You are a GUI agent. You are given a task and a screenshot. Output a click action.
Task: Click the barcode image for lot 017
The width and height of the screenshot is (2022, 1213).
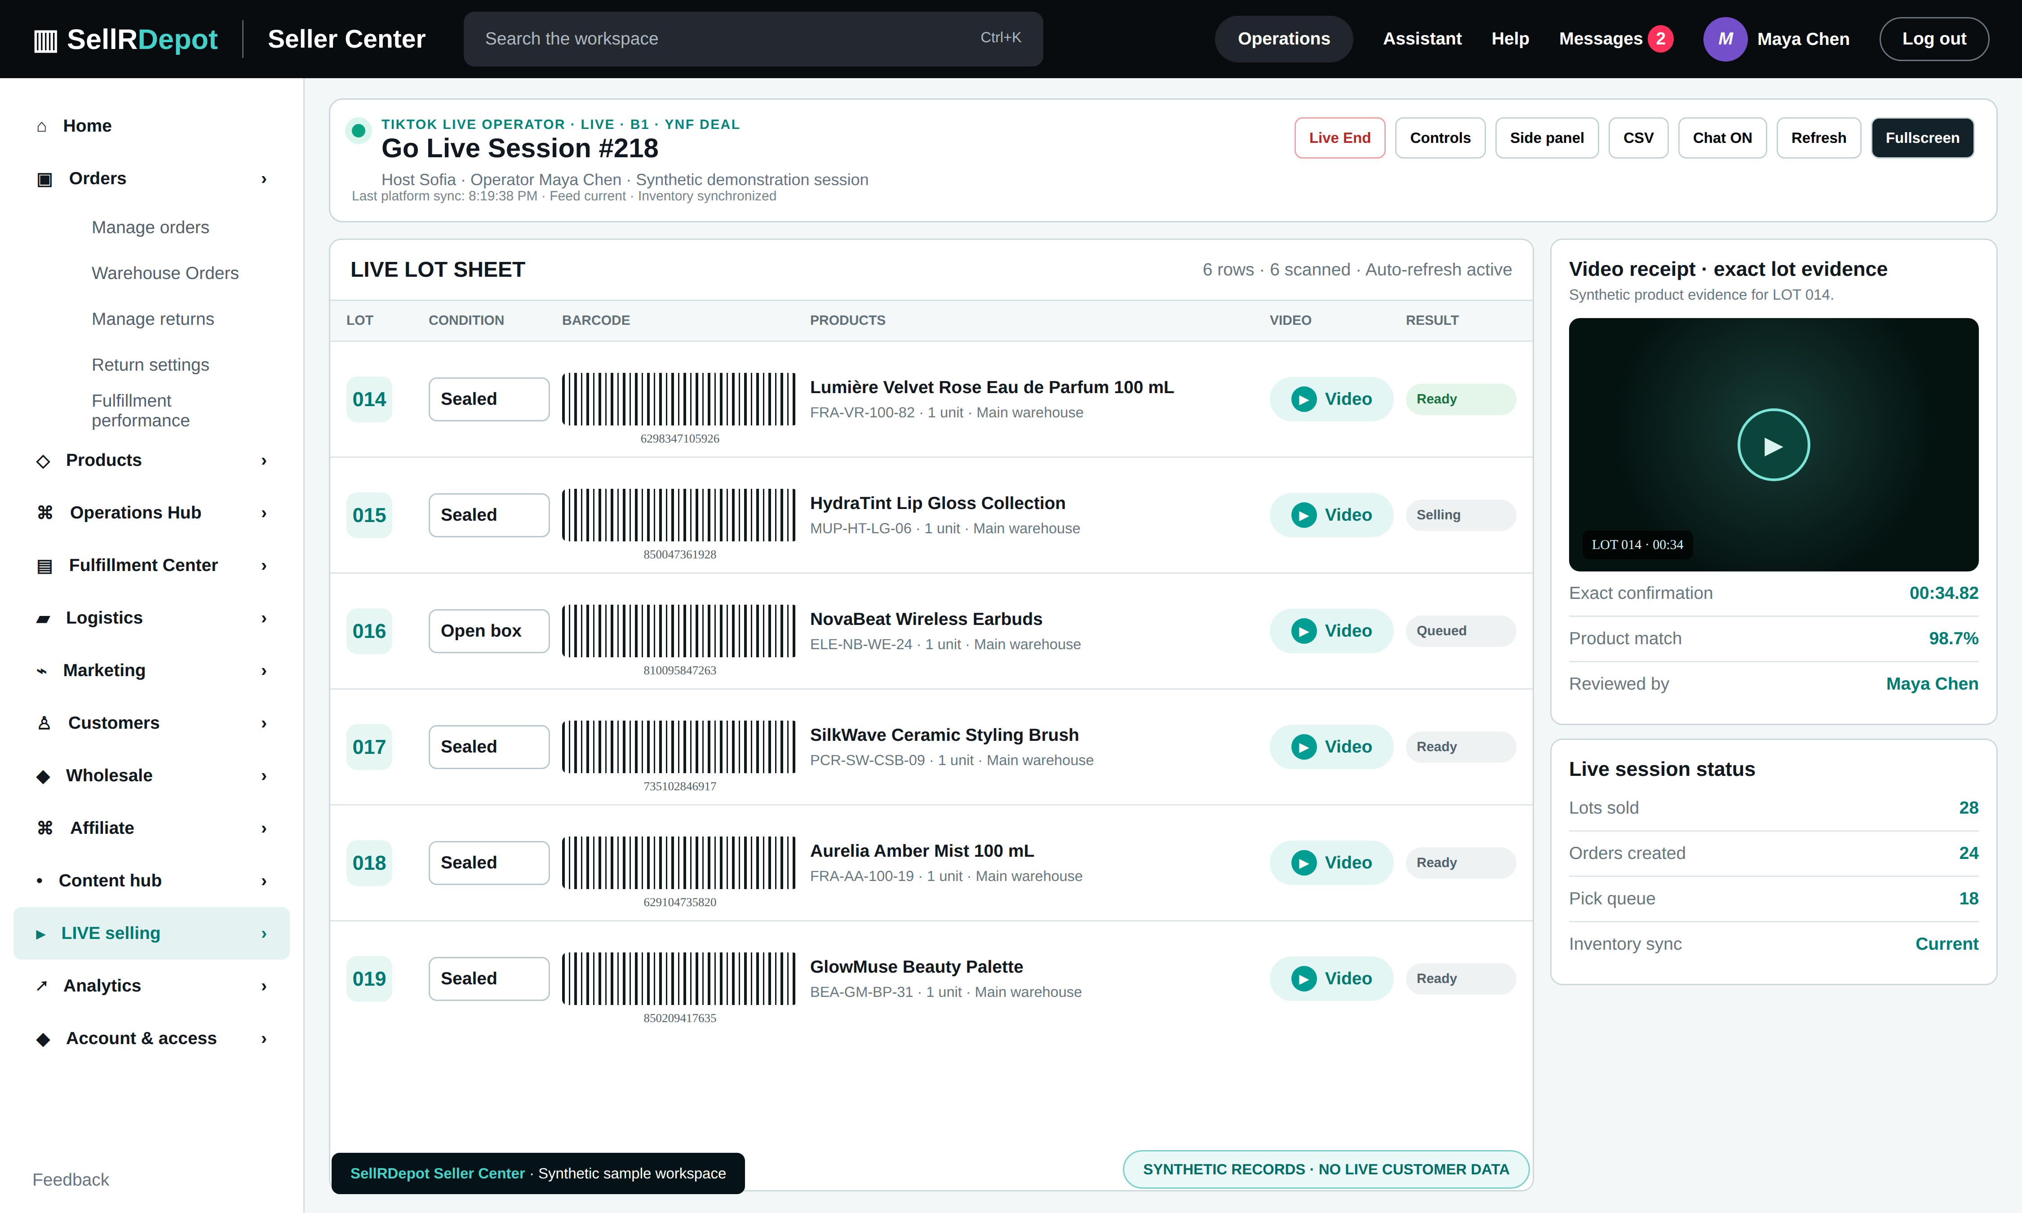point(678,747)
